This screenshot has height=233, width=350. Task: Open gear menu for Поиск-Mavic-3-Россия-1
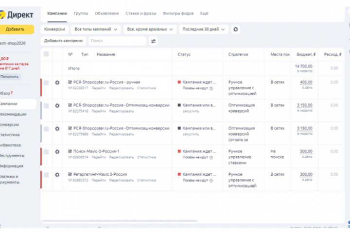(x=57, y=151)
